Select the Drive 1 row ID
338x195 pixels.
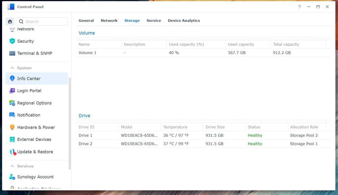click(x=86, y=135)
